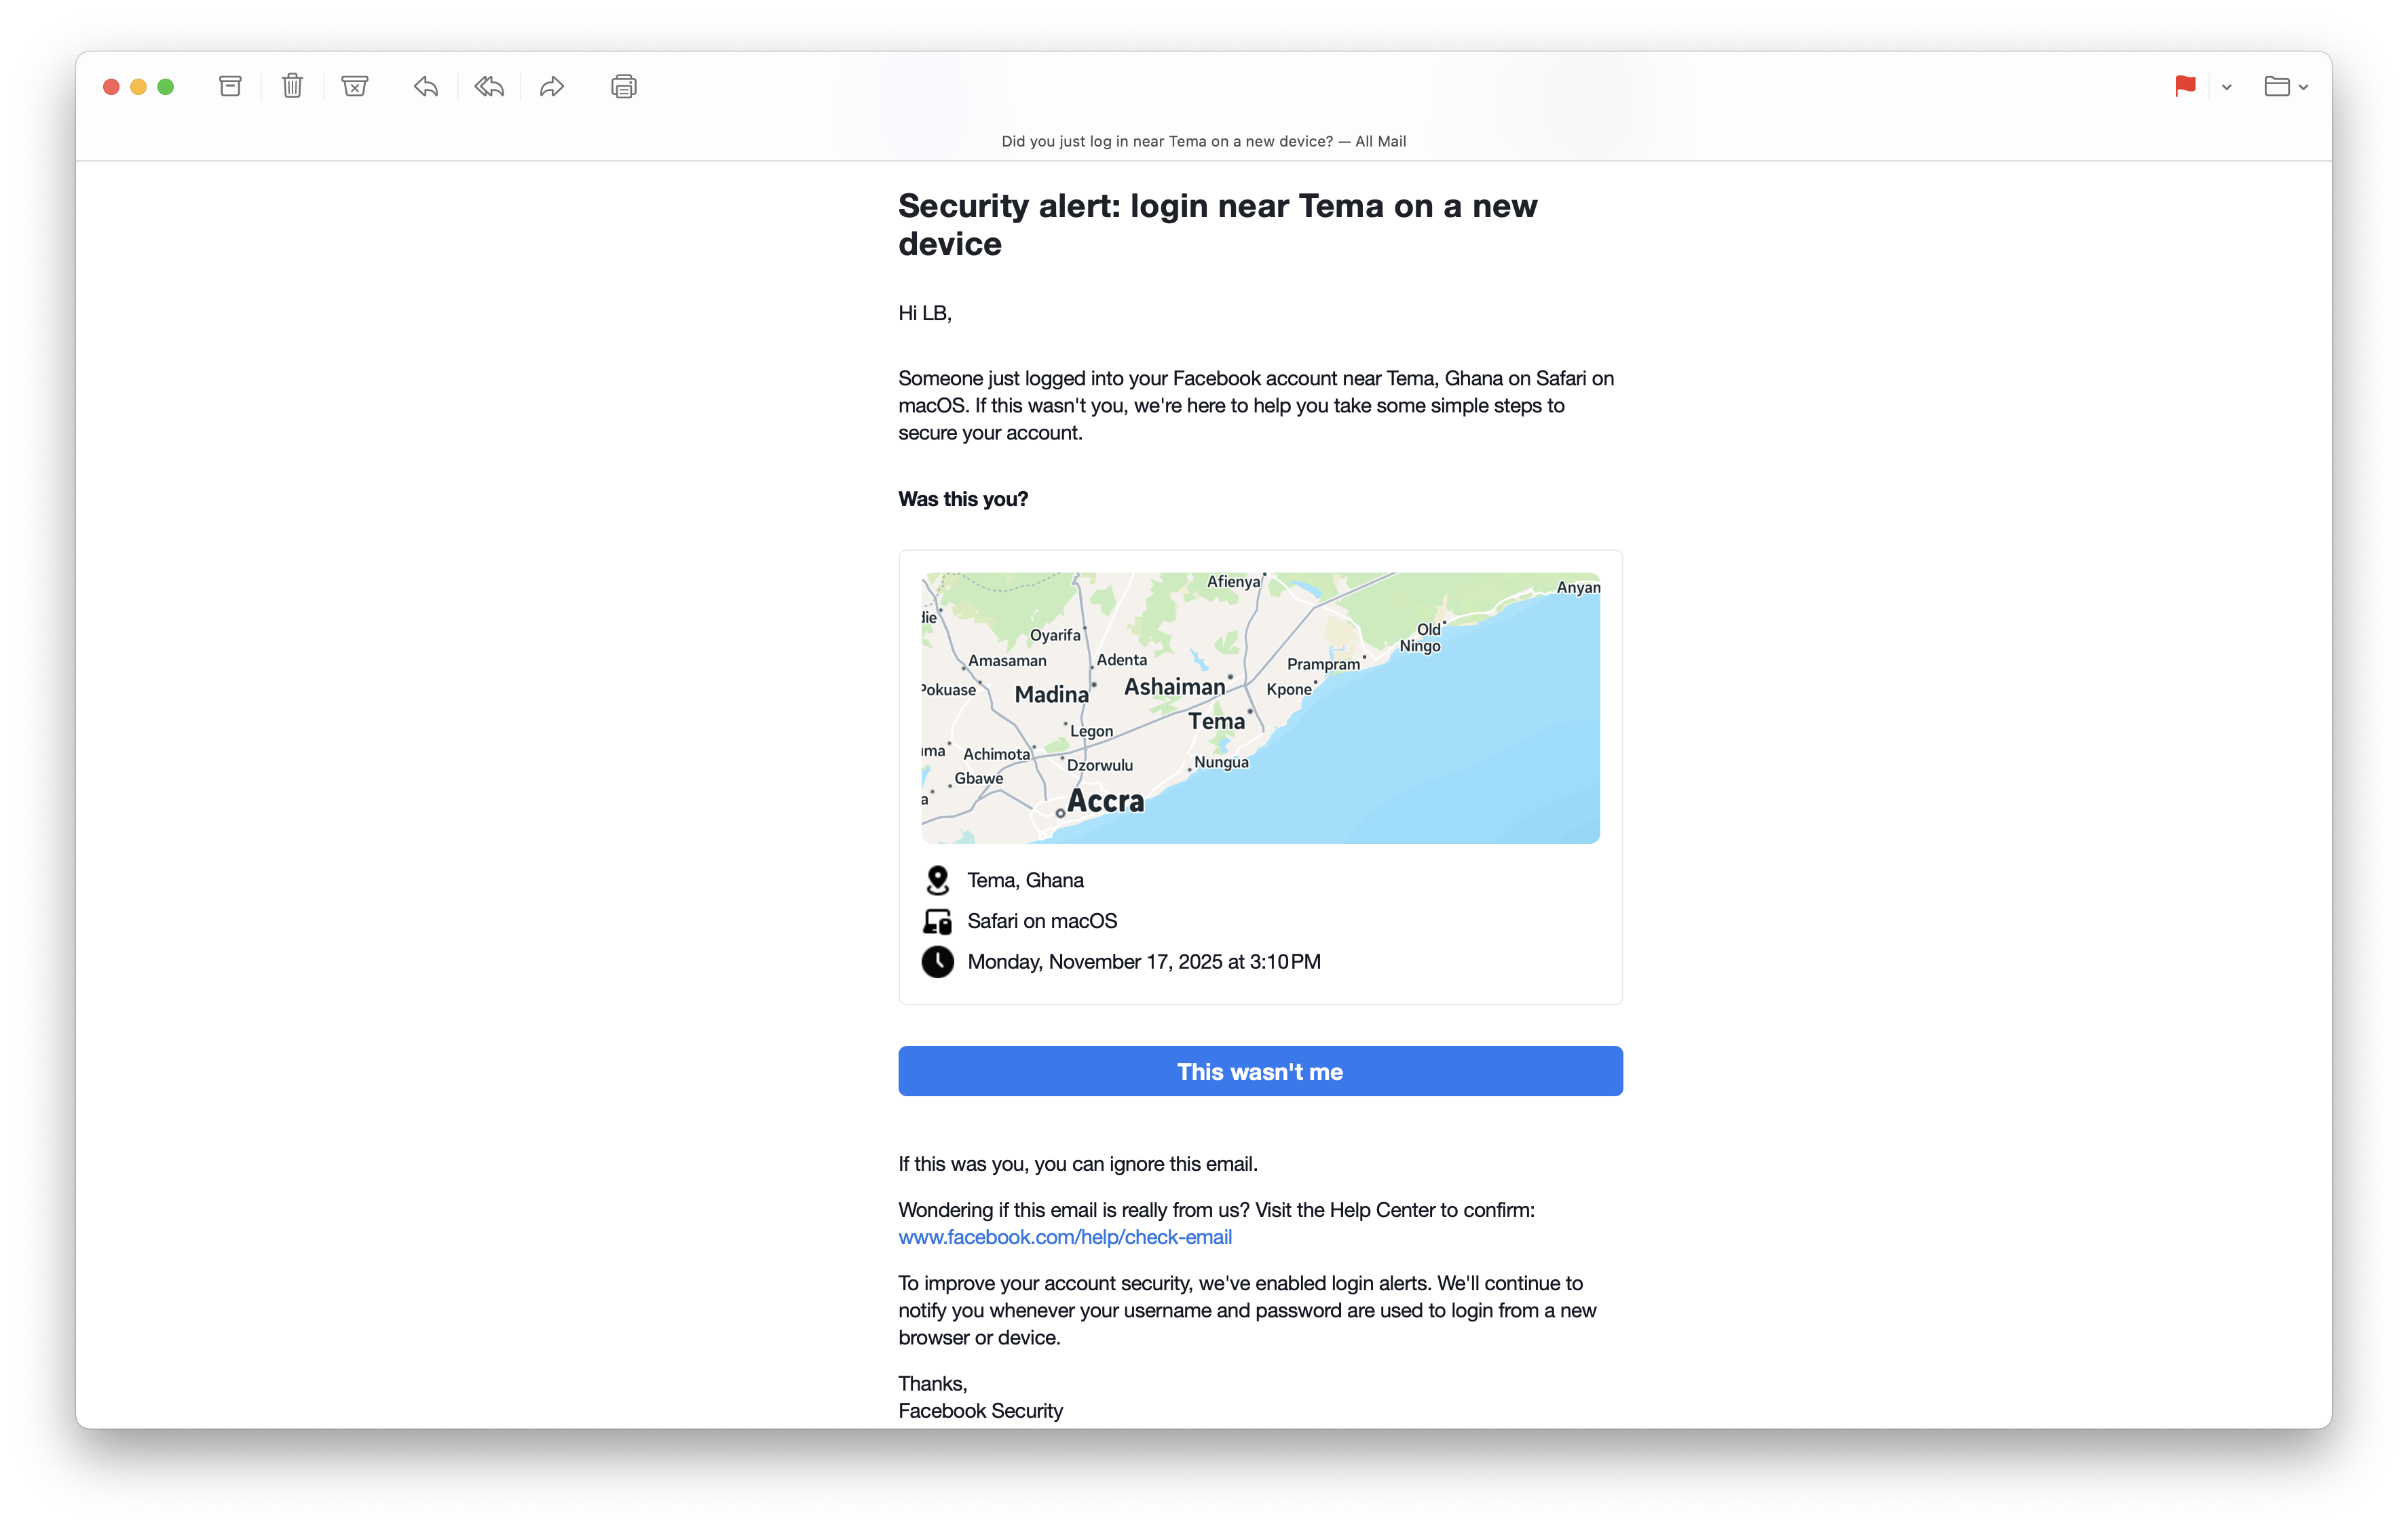Click the map image showing Tema and Accra

(1260, 708)
